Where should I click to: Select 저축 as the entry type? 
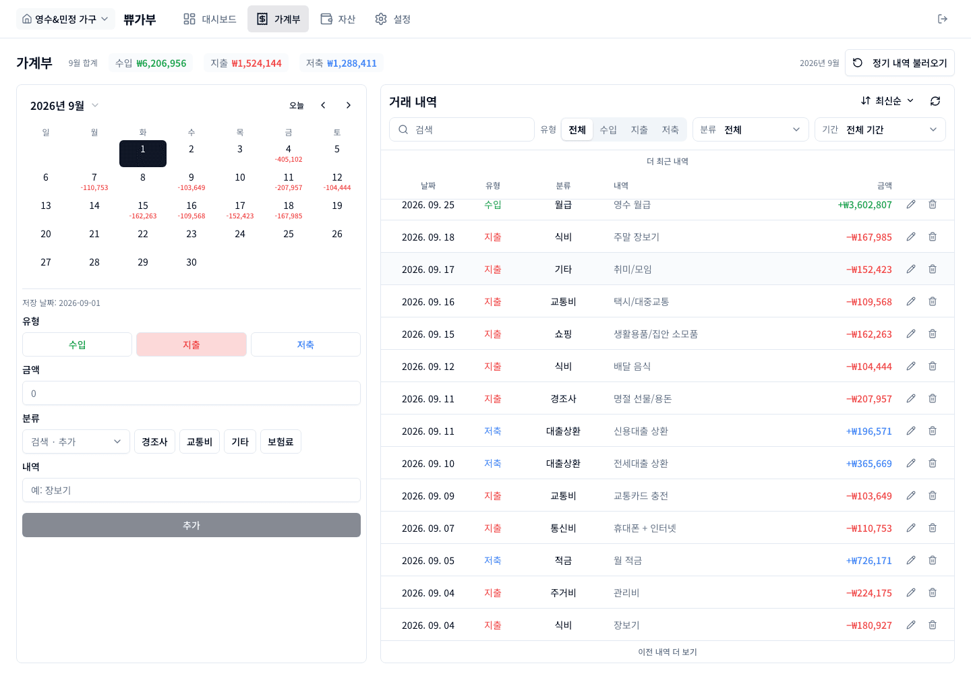(305, 344)
